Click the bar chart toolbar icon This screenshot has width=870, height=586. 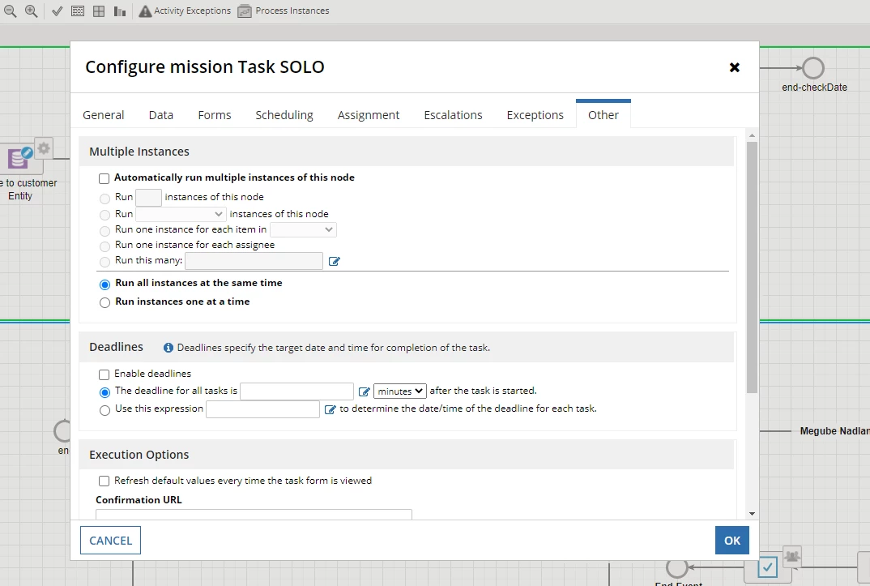[120, 11]
